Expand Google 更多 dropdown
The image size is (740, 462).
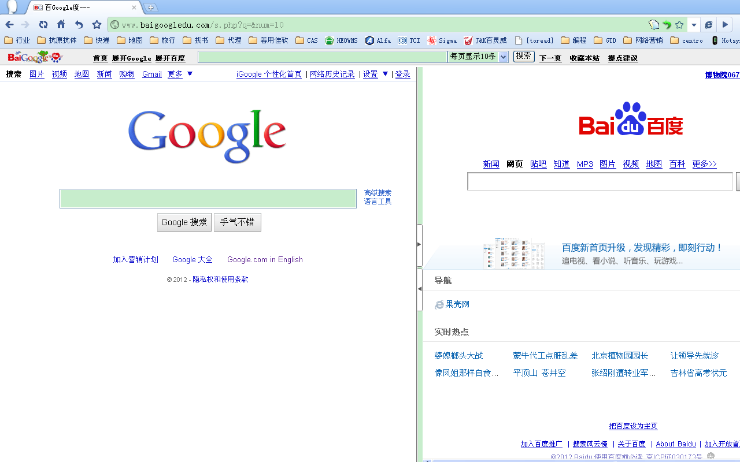(180, 74)
